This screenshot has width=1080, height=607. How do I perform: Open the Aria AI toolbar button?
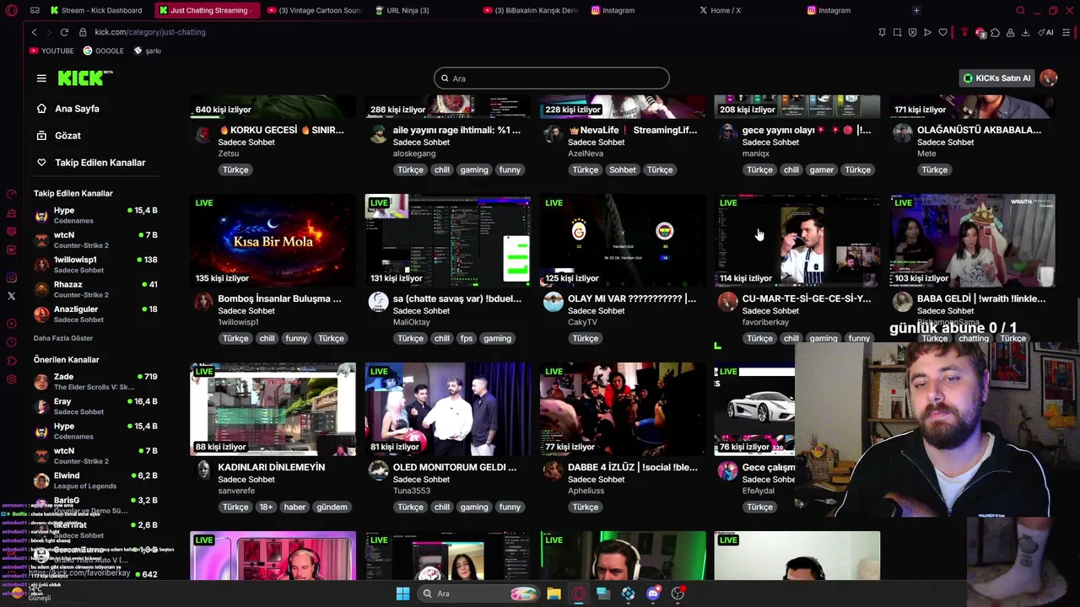[x=1045, y=32]
